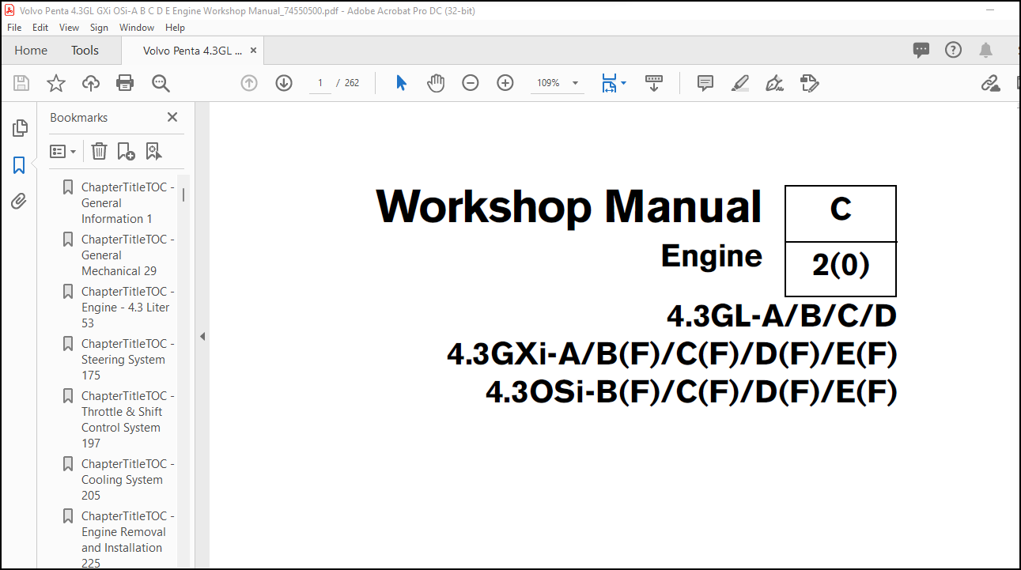The width and height of the screenshot is (1021, 570).
Task: Click the bookmarks panel scrollbar thumb
Action: 183,194
